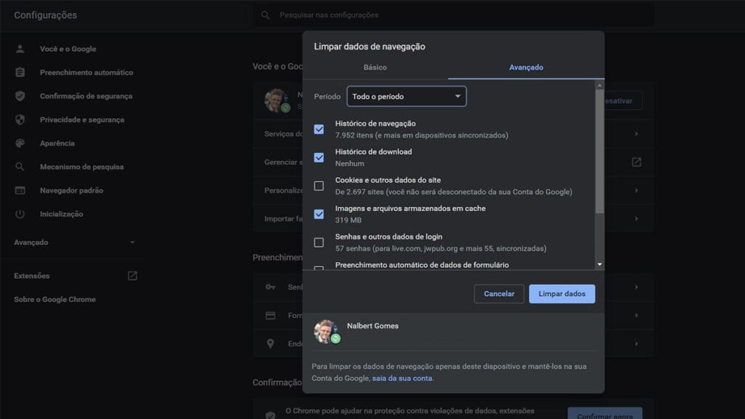The image size is (745, 419).
Task: Select the Privacidade e segurança shield icon
Action: click(x=20, y=120)
